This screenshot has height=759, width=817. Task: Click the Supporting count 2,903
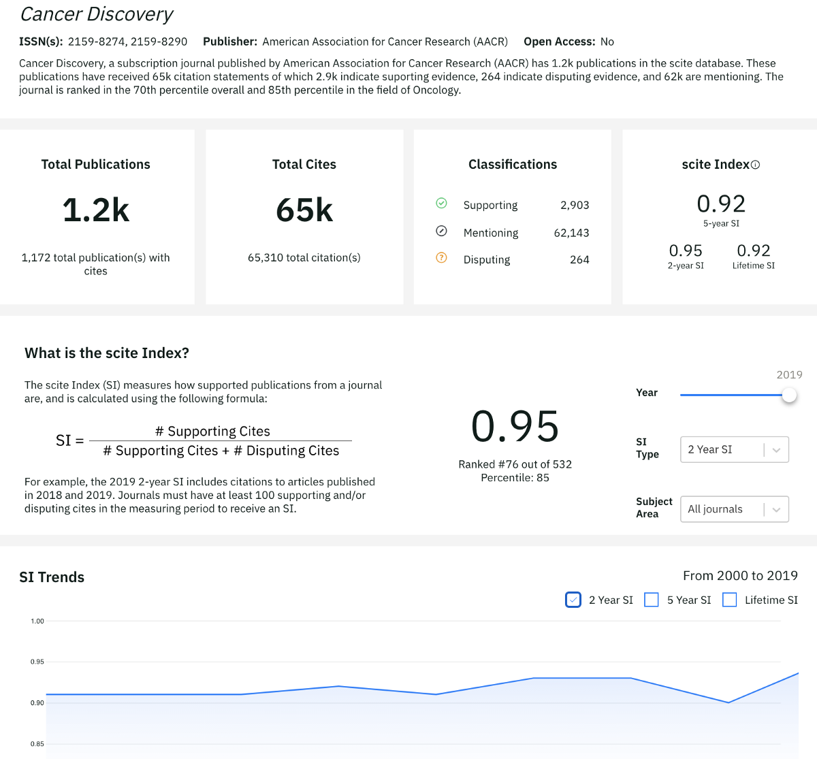(575, 205)
